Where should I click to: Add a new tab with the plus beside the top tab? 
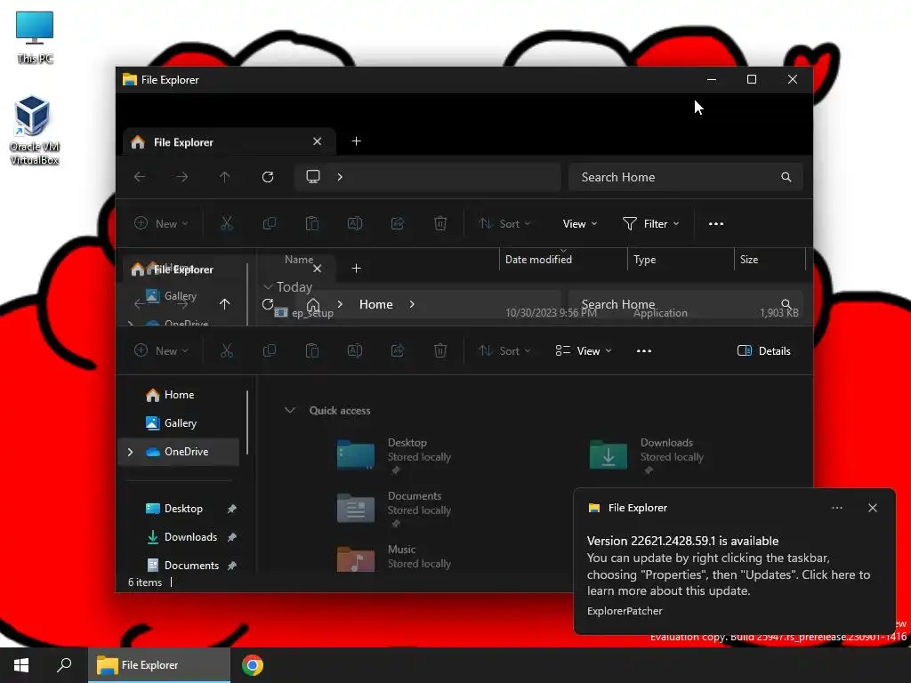pos(356,141)
